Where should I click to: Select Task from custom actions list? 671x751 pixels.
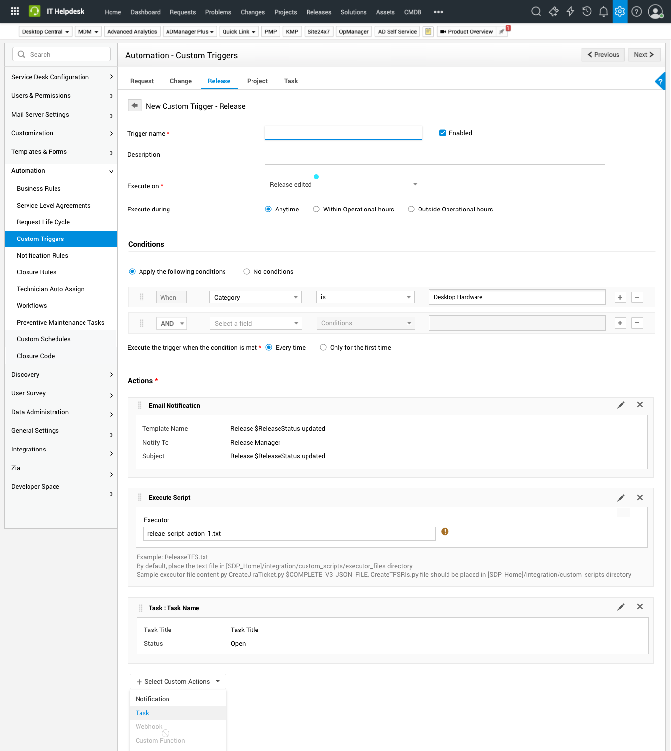tap(142, 713)
